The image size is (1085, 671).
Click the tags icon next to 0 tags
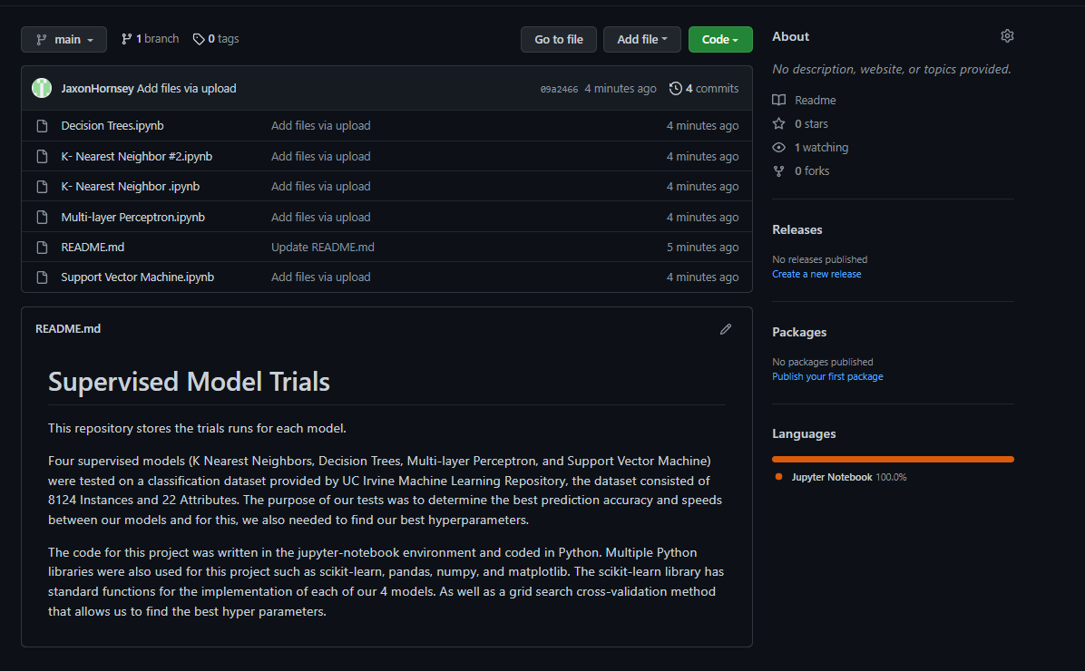[x=199, y=39]
